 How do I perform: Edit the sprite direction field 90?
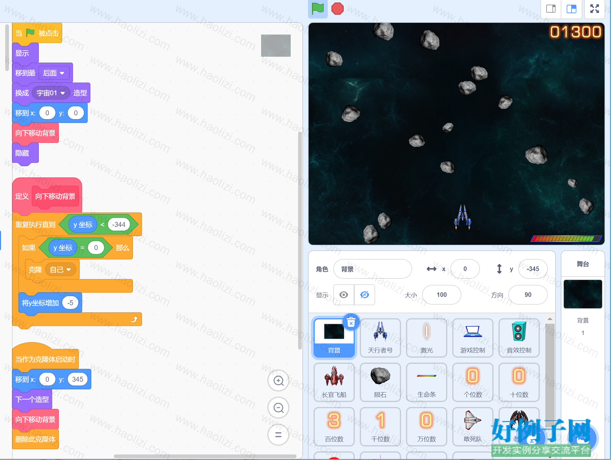(x=528, y=295)
